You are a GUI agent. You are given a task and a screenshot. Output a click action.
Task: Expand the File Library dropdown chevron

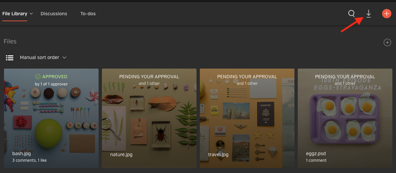click(x=31, y=14)
